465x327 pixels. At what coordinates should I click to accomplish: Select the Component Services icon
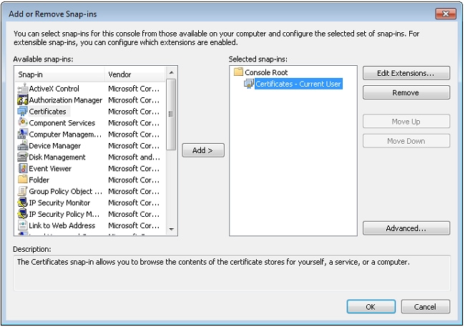coord(22,123)
